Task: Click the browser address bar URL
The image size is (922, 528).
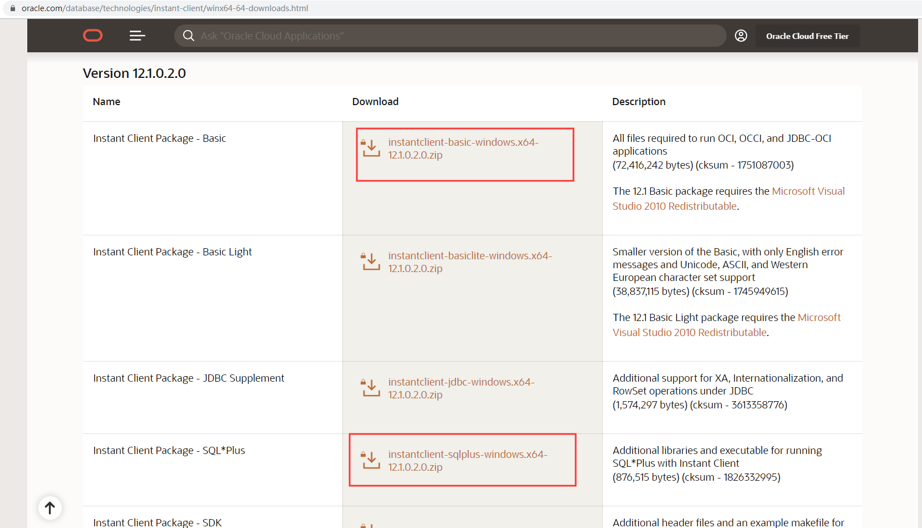Action: [x=165, y=8]
